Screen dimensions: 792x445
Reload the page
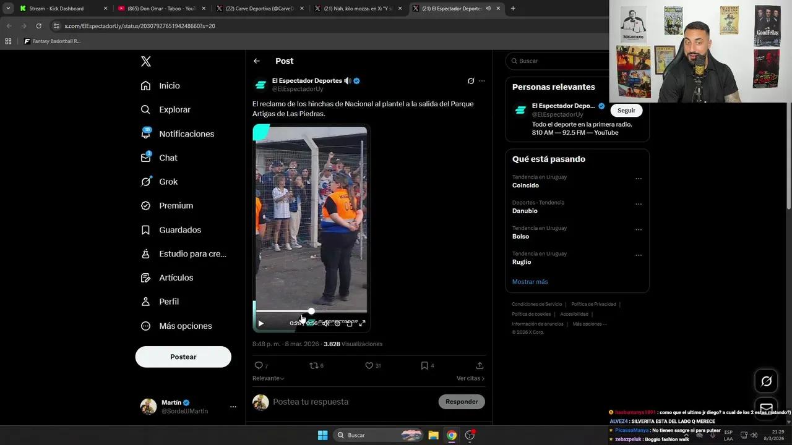coord(38,26)
